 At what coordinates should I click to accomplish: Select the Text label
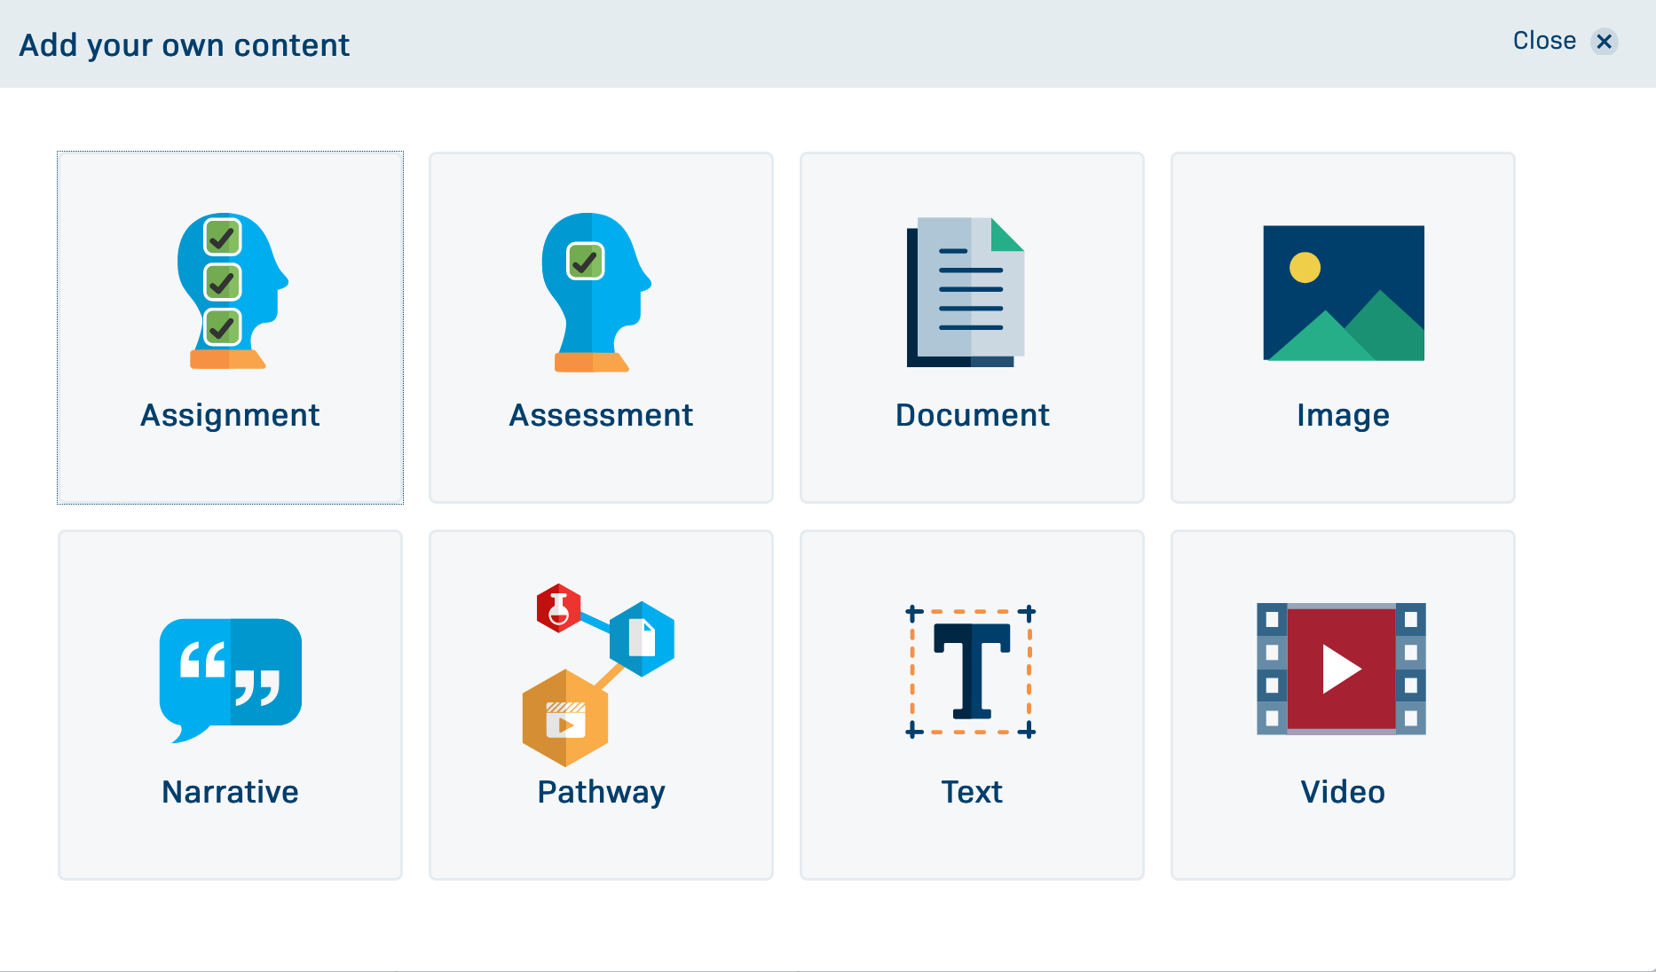click(972, 792)
